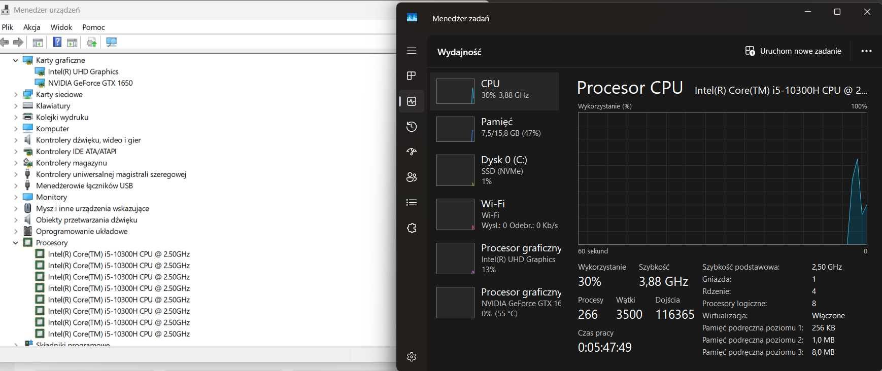Open the hamburger navigation menu in Task Manager
882x371 pixels.
coord(412,51)
